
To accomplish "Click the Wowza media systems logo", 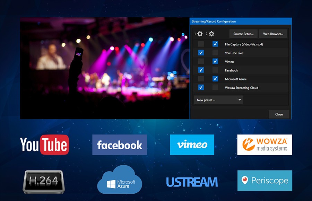I will click(265, 145).
